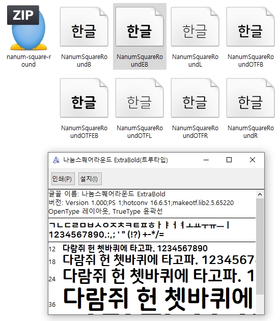280x321 pixels.
Task: Click the 인쇄(P) print button
Action: tap(63, 179)
